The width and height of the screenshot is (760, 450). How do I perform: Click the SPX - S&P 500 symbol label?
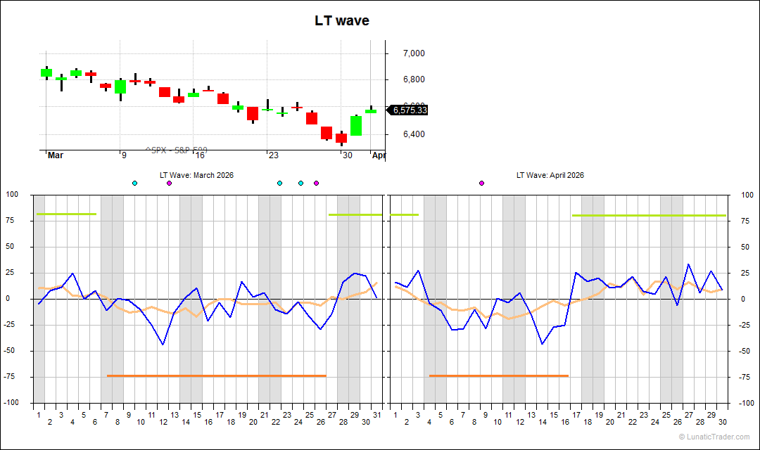175,150
